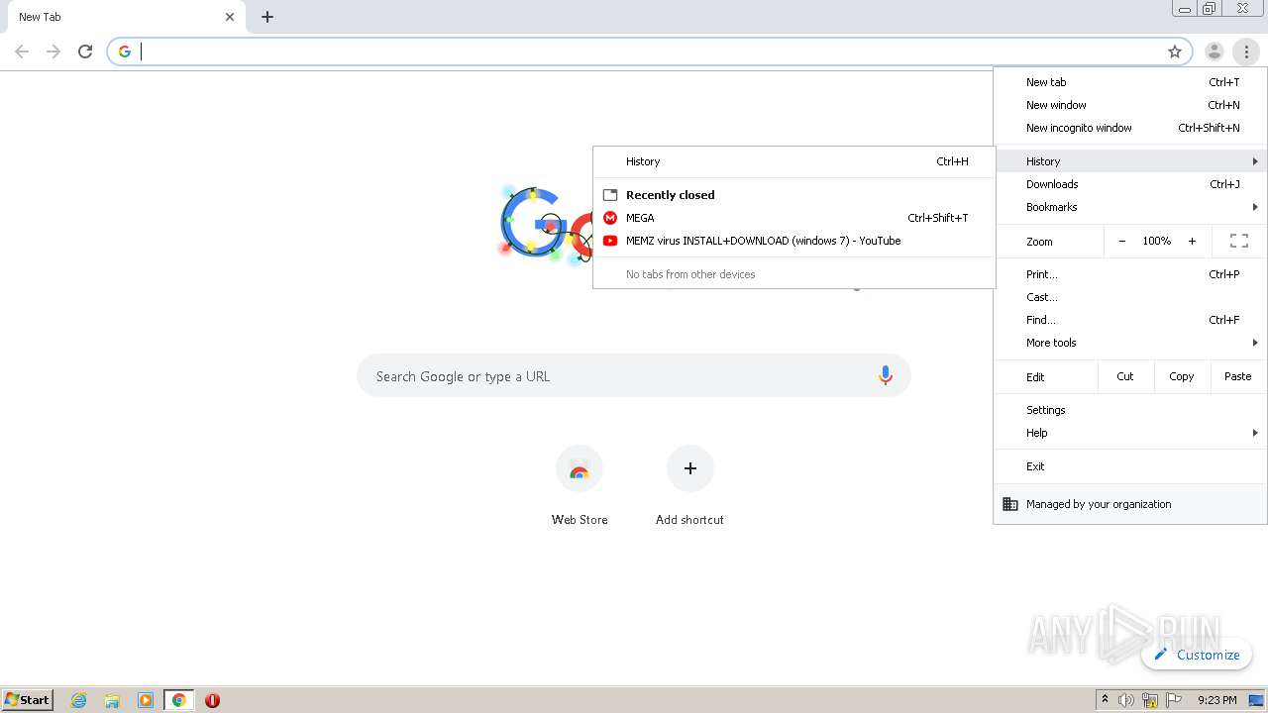Enter fullscreen mode from the Zoom row
Viewport: 1268px width, 713px height.
[1238, 241]
